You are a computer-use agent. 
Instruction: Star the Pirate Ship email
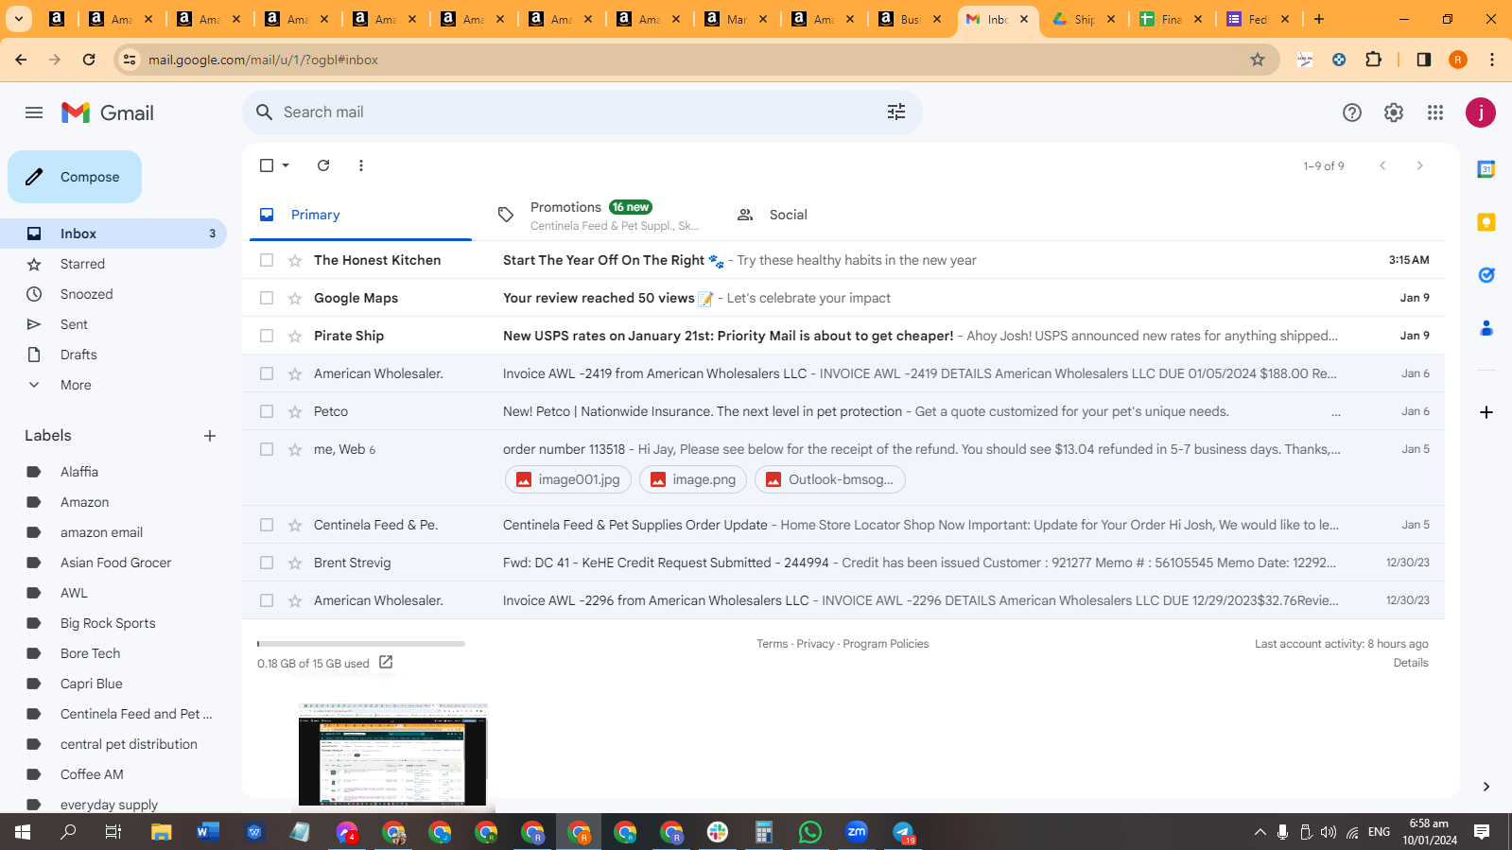(x=295, y=336)
